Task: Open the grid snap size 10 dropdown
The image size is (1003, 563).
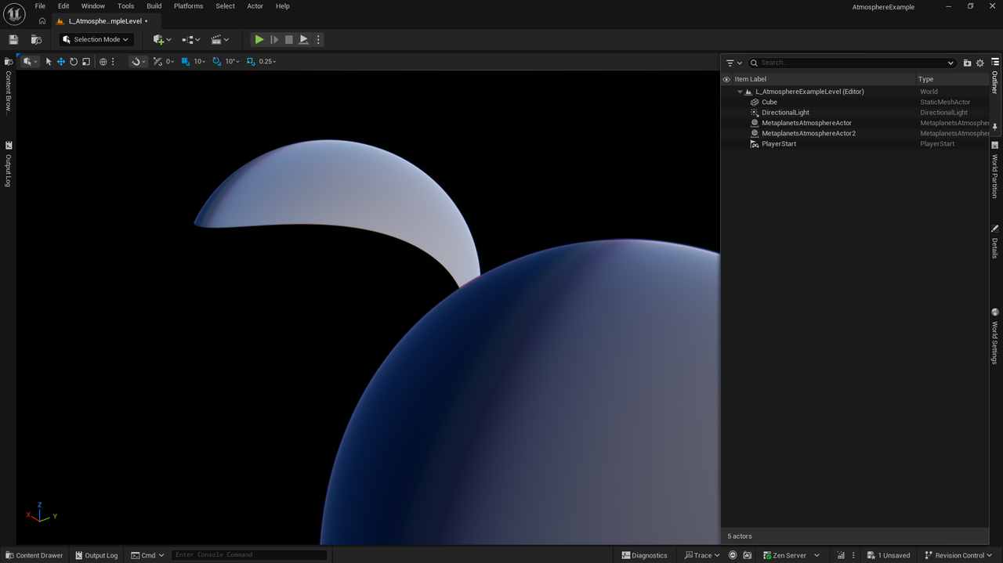Action: [x=200, y=61]
